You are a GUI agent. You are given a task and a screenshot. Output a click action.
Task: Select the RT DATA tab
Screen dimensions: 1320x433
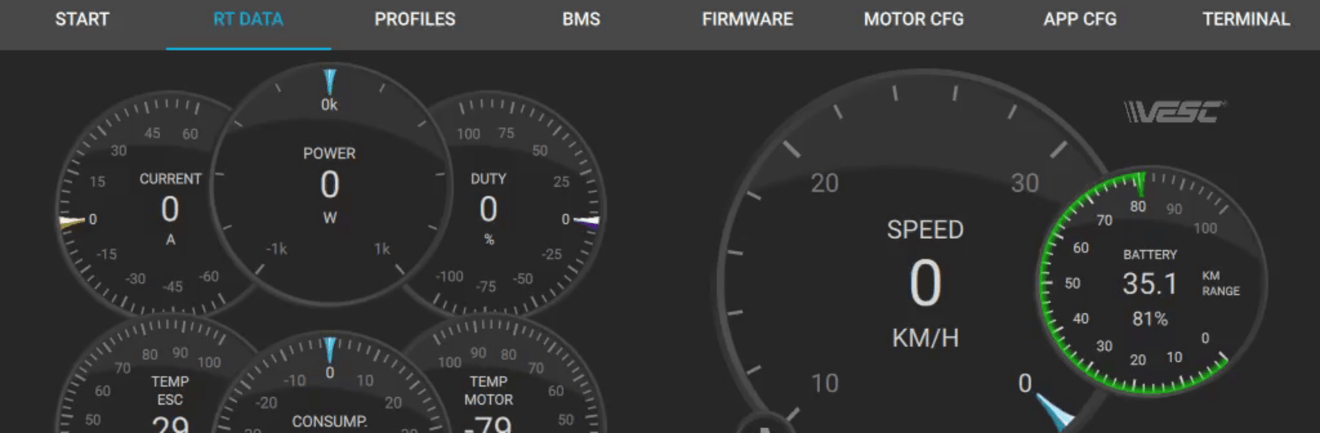pyautogui.click(x=248, y=19)
